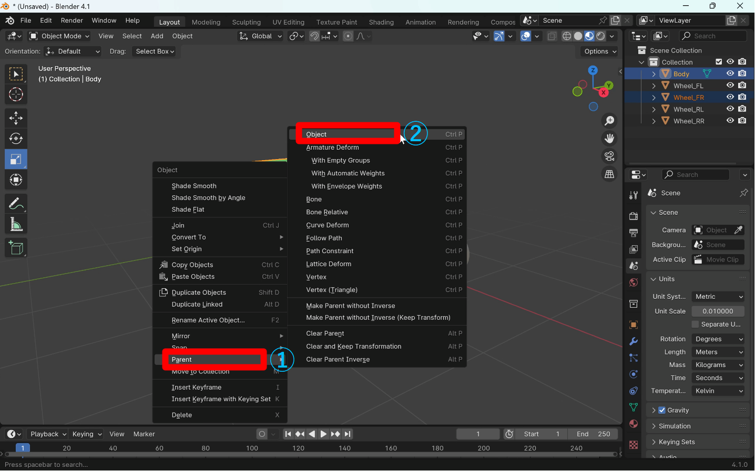Open the Object Mode dropdown
This screenshot has width=755, height=471.
pos(59,36)
